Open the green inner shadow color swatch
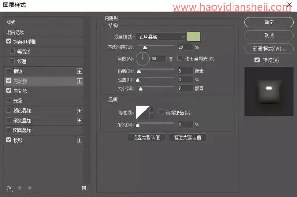 pyautogui.click(x=194, y=37)
